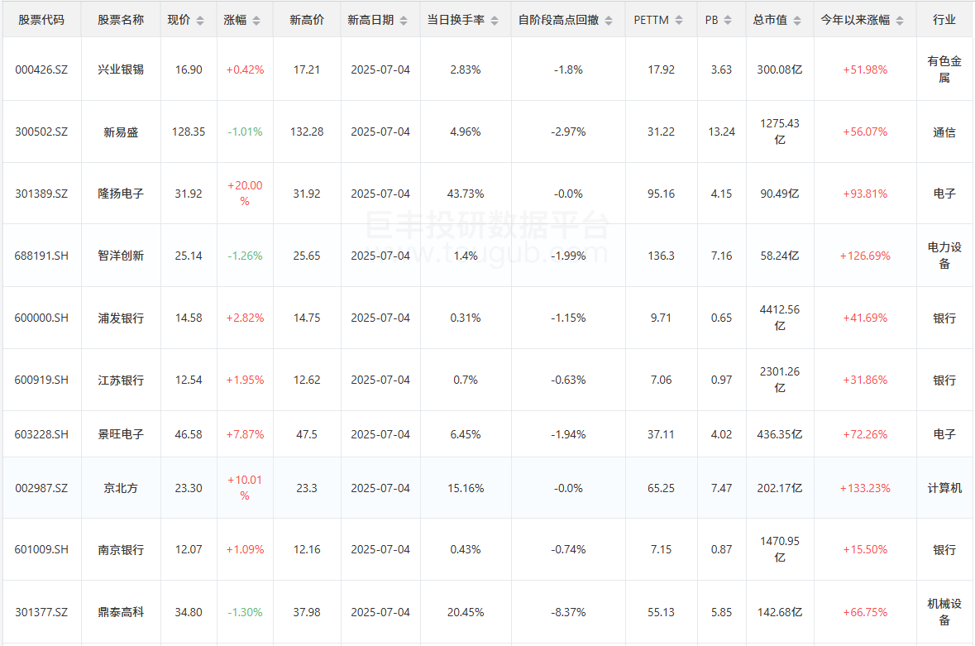Sort by 现价 column arrows
Viewport: 975px width, 646px height.
point(199,21)
